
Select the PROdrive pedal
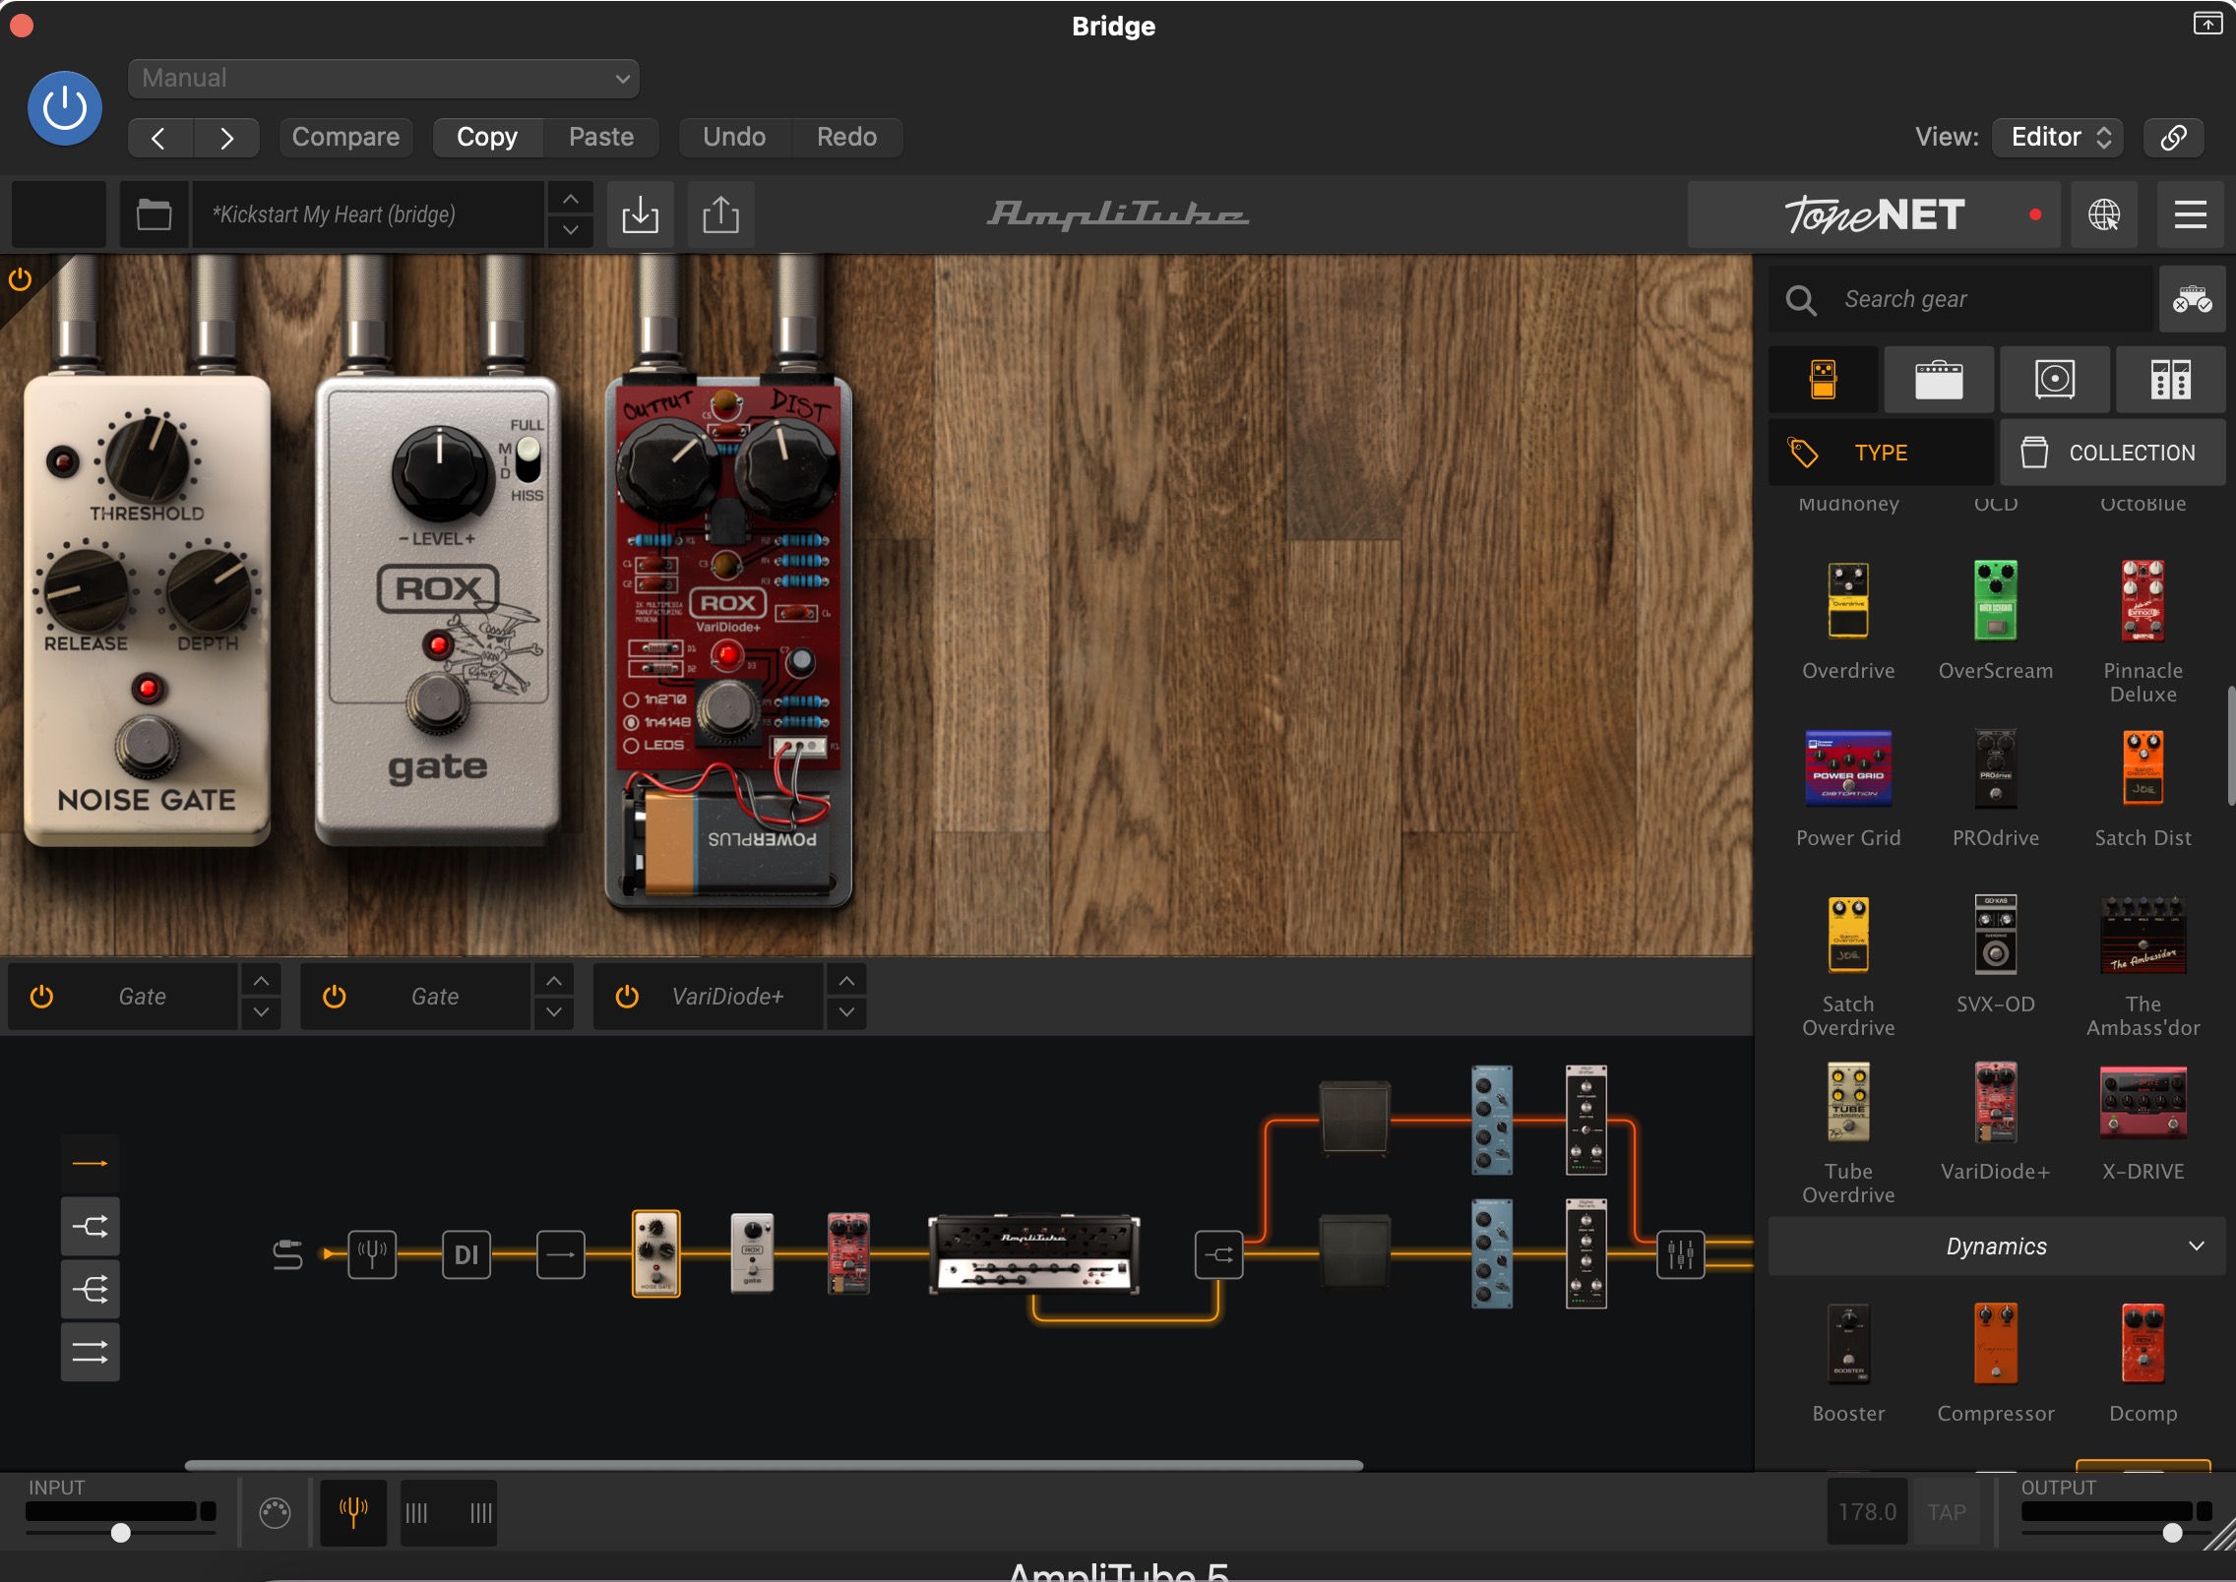click(1996, 768)
